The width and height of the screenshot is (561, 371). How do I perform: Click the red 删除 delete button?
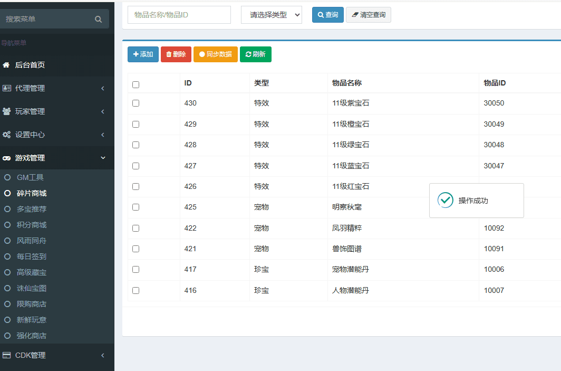point(176,54)
